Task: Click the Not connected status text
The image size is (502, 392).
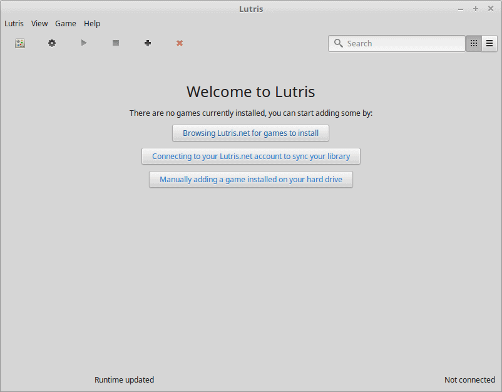Action: tap(469, 380)
